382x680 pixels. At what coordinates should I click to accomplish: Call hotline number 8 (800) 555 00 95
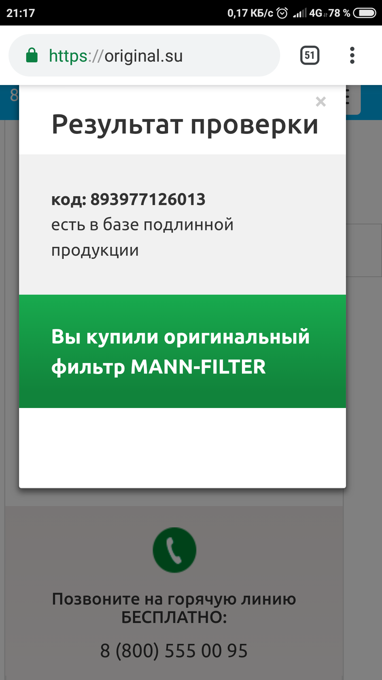pyautogui.click(x=174, y=651)
